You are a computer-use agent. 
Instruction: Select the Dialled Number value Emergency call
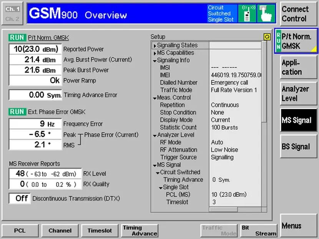[229, 83]
